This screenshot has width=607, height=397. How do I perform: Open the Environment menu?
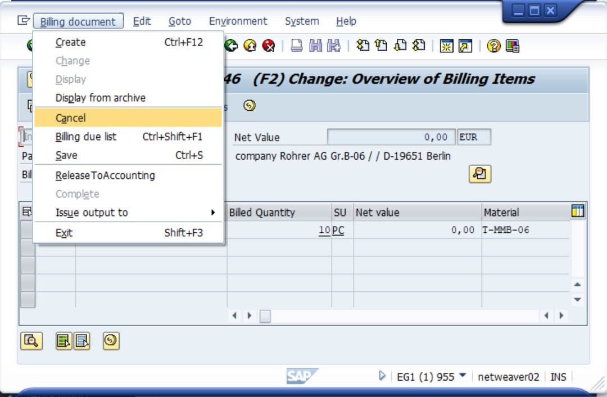[x=238, y=21]
